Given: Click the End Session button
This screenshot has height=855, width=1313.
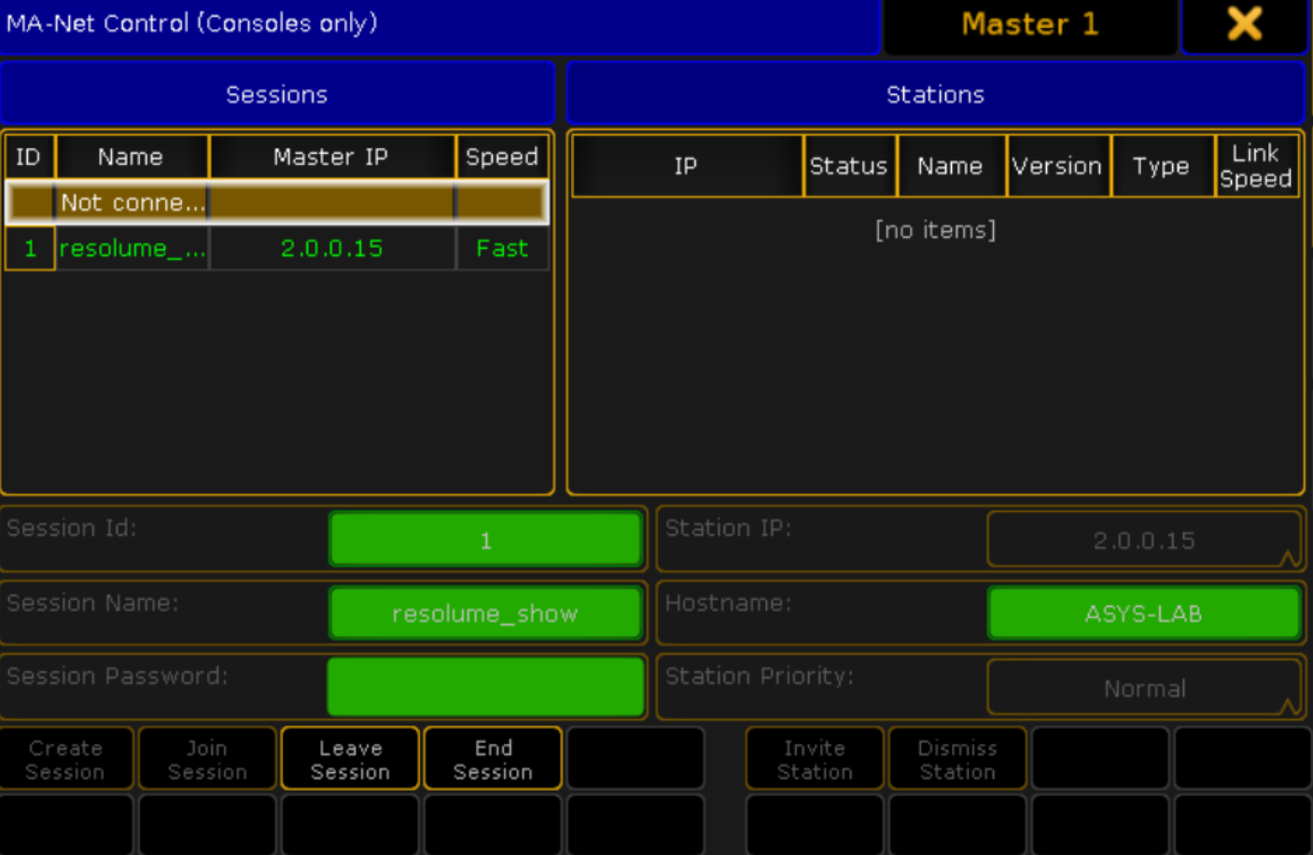Looking at the screenshot, I should 493,759.
